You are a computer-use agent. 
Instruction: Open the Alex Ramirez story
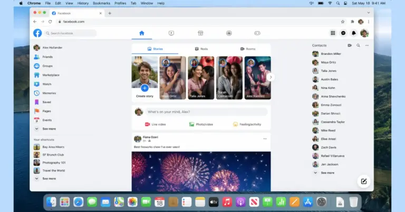pos(258,78)
